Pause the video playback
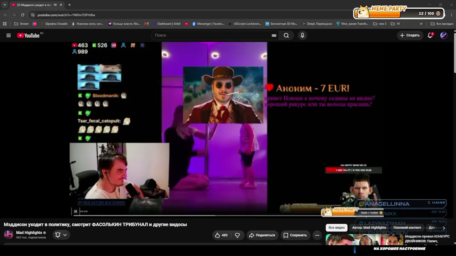Viewport: 456px width, 256px height. point(76,211)
